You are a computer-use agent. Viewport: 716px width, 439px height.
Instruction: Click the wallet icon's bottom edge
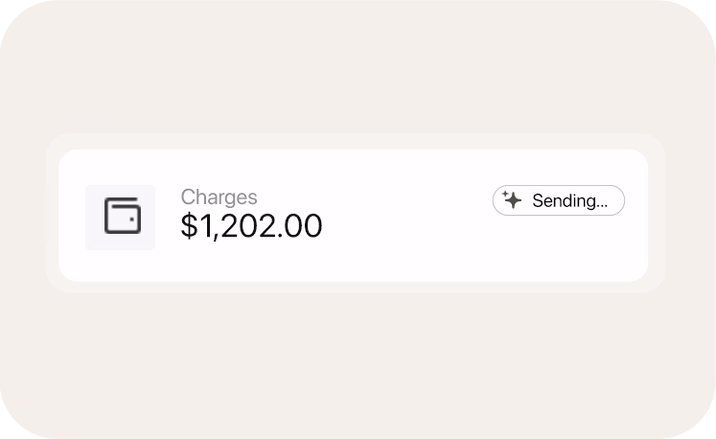point(123,232)
